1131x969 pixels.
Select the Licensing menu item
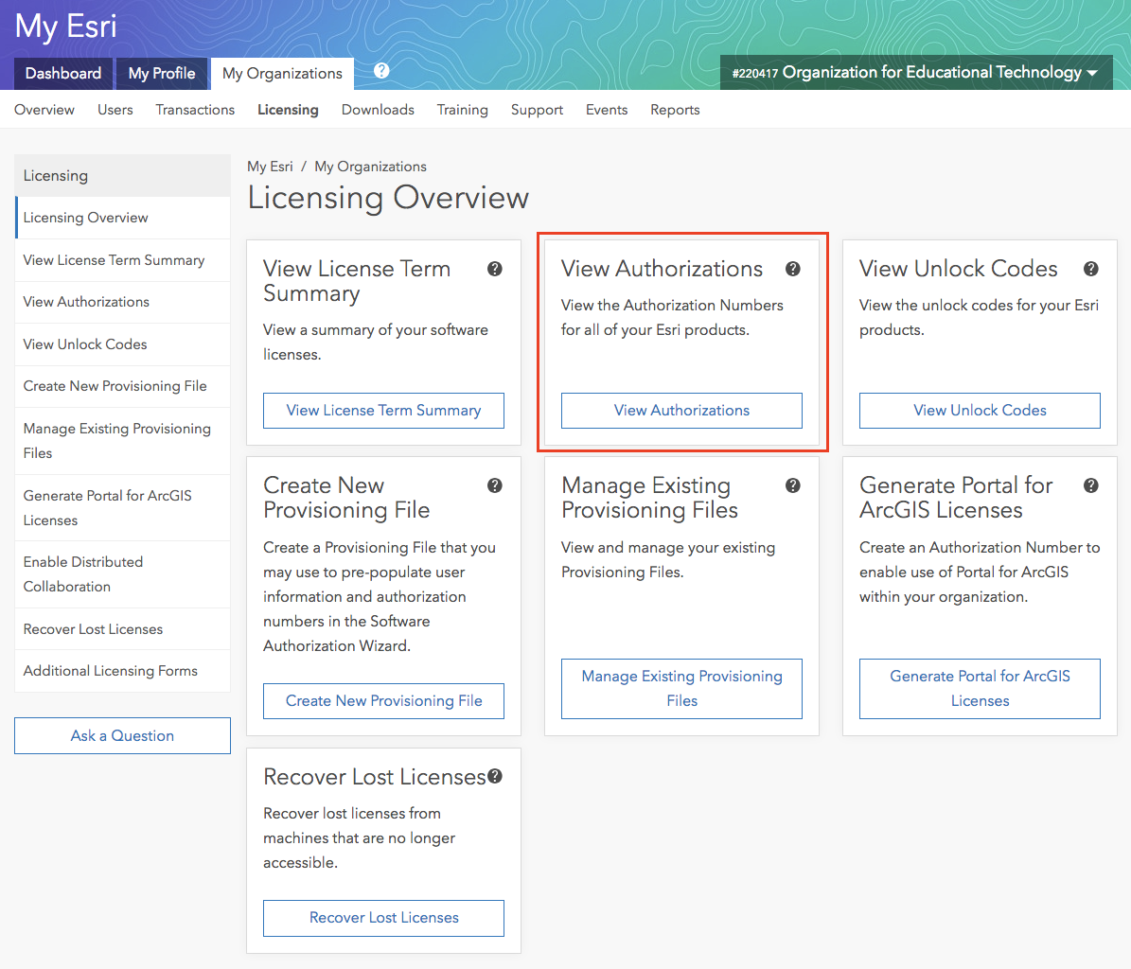point(288,110)
